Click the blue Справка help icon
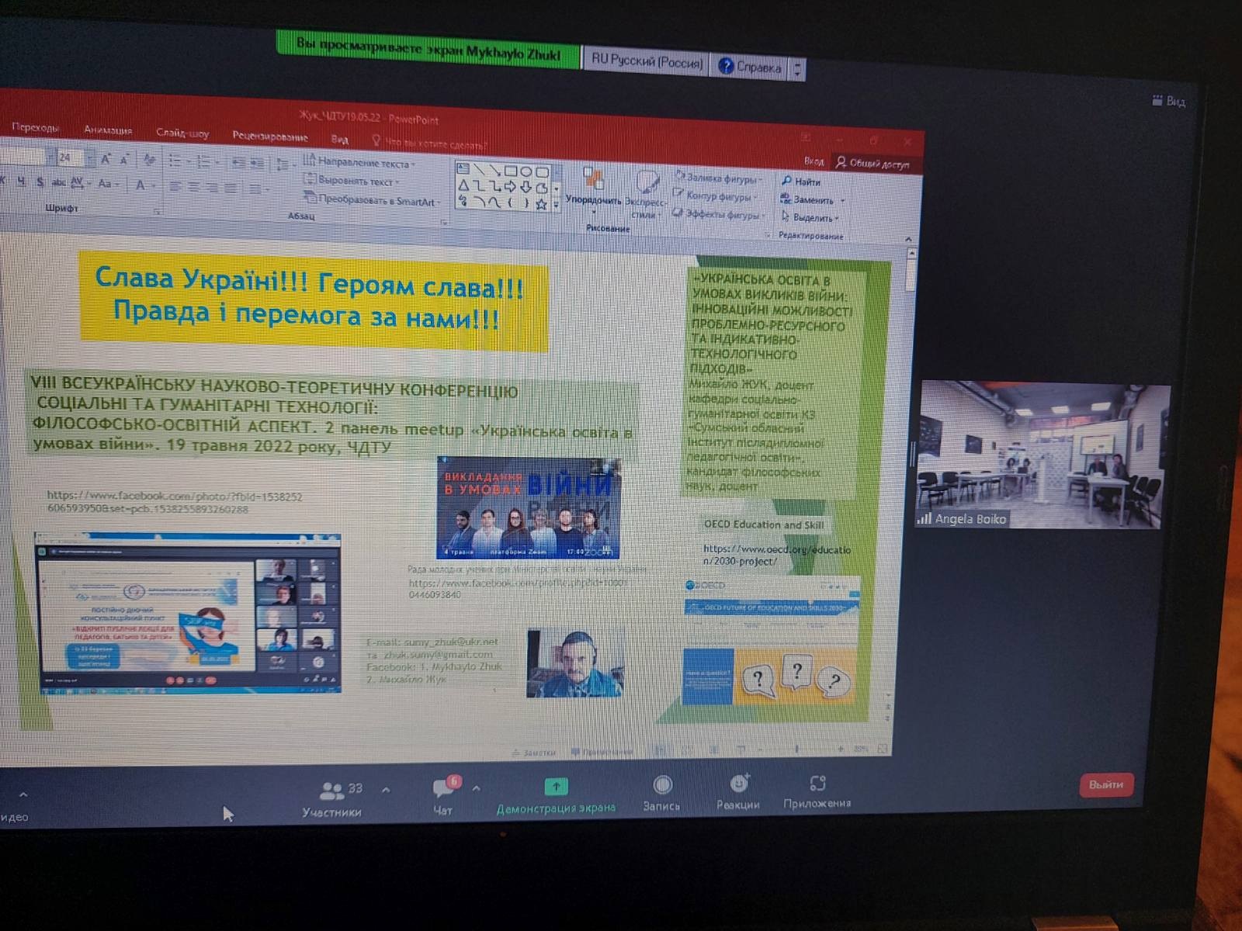The width and height of the screenshot is (1242, 931). (726, 66)
